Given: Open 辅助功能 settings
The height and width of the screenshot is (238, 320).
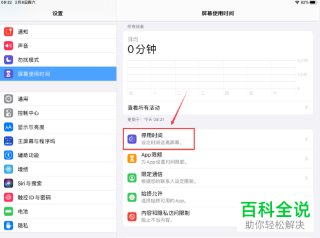Looking at the screenshot, I should (58, 155).
